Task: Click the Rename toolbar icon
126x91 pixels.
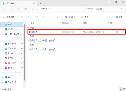Action: (x=44, y=17)
